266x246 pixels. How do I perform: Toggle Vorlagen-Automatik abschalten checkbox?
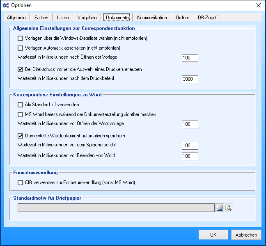coord(21,48)
